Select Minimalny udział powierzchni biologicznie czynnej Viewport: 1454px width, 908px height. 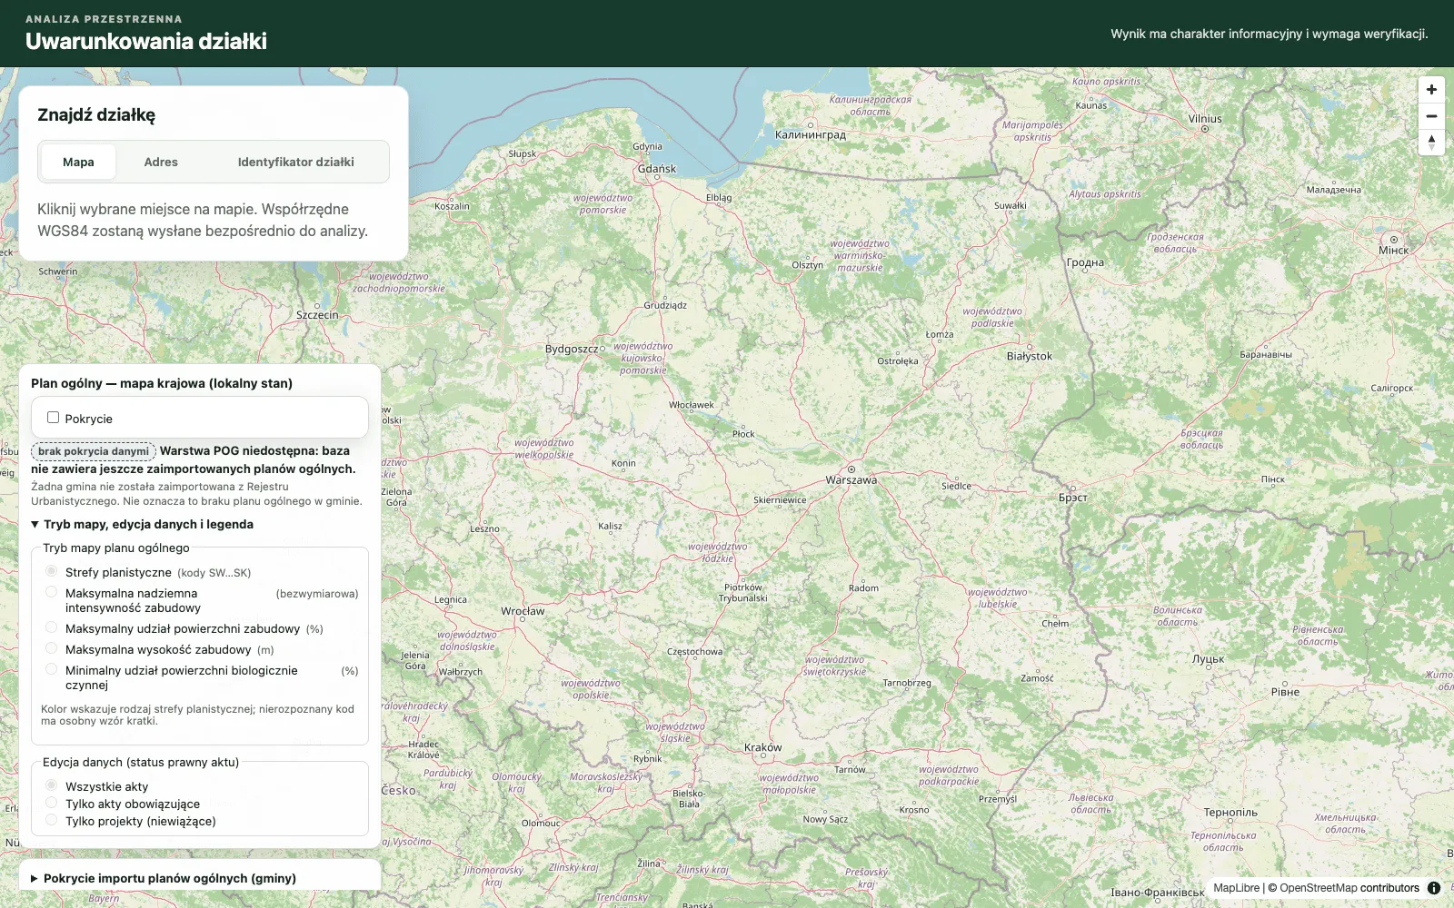point(52,669)
